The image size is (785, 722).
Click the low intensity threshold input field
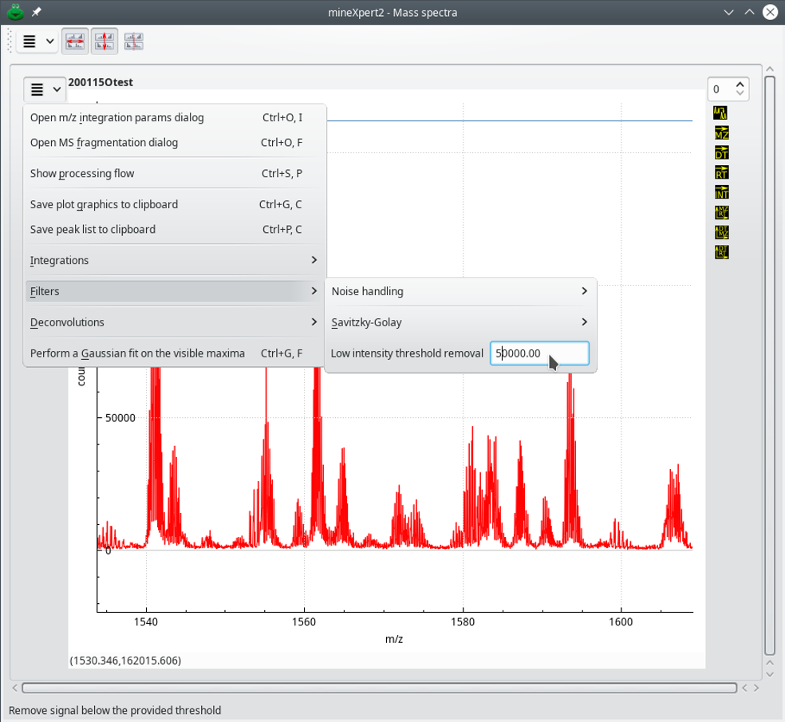click(538, 353)
